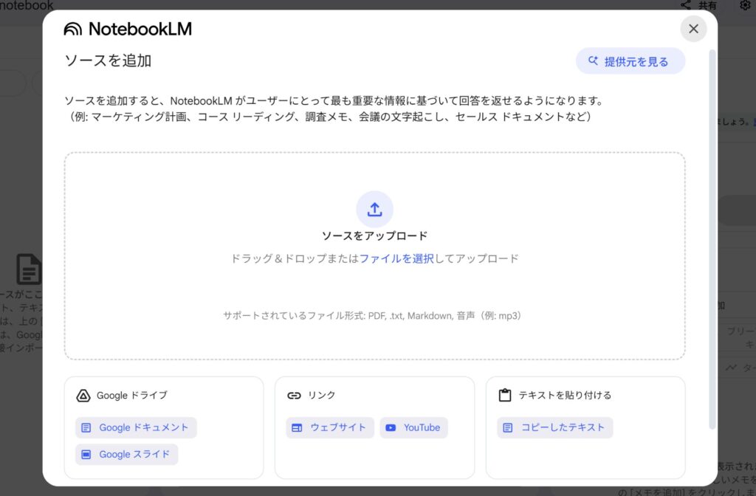Click the Google ドライブ label text
The height and width of the screenshot is (496, 756).
(x=132, y=396)
